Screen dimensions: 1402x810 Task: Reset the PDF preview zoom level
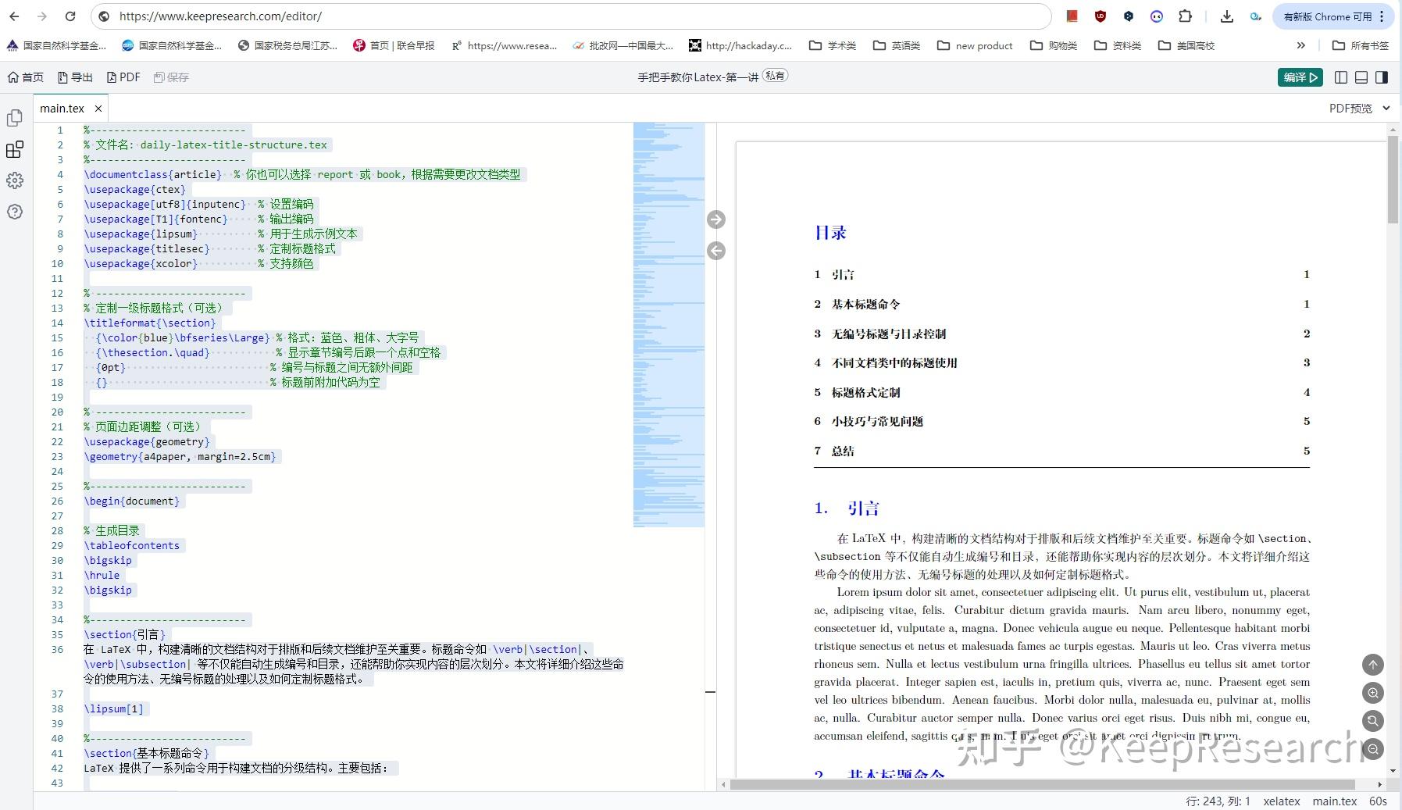[x=1372, y=721]
